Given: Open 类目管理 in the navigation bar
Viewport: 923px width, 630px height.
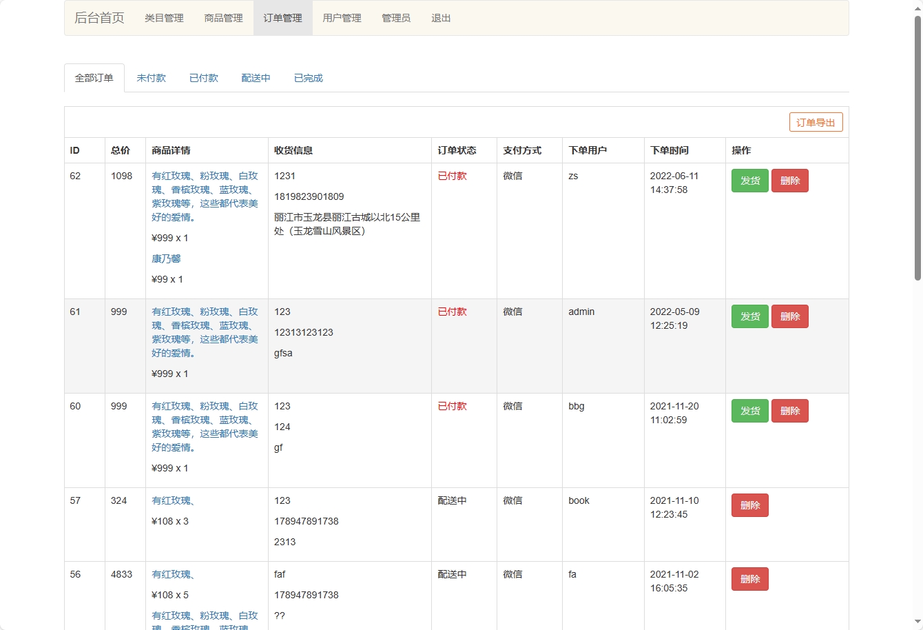Looking at the screenshot, I should click(x=164, y=18).
